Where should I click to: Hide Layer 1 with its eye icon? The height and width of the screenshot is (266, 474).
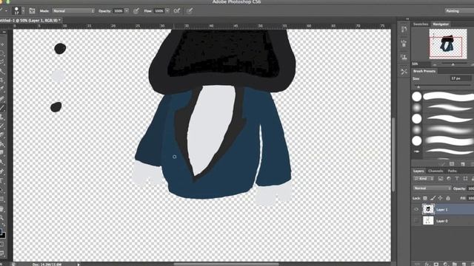coord(416,209)
